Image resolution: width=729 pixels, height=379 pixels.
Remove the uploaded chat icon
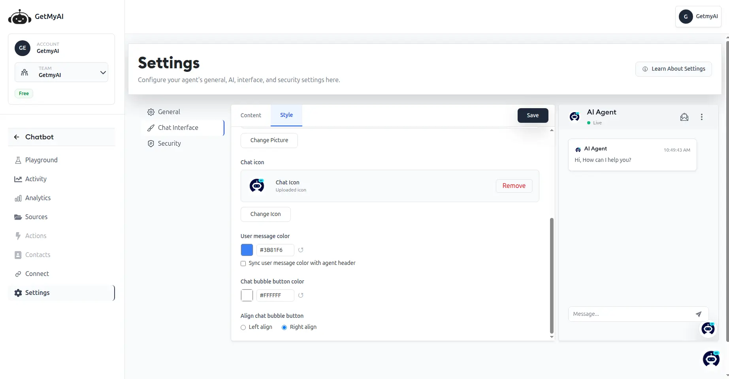coord(514,186)
